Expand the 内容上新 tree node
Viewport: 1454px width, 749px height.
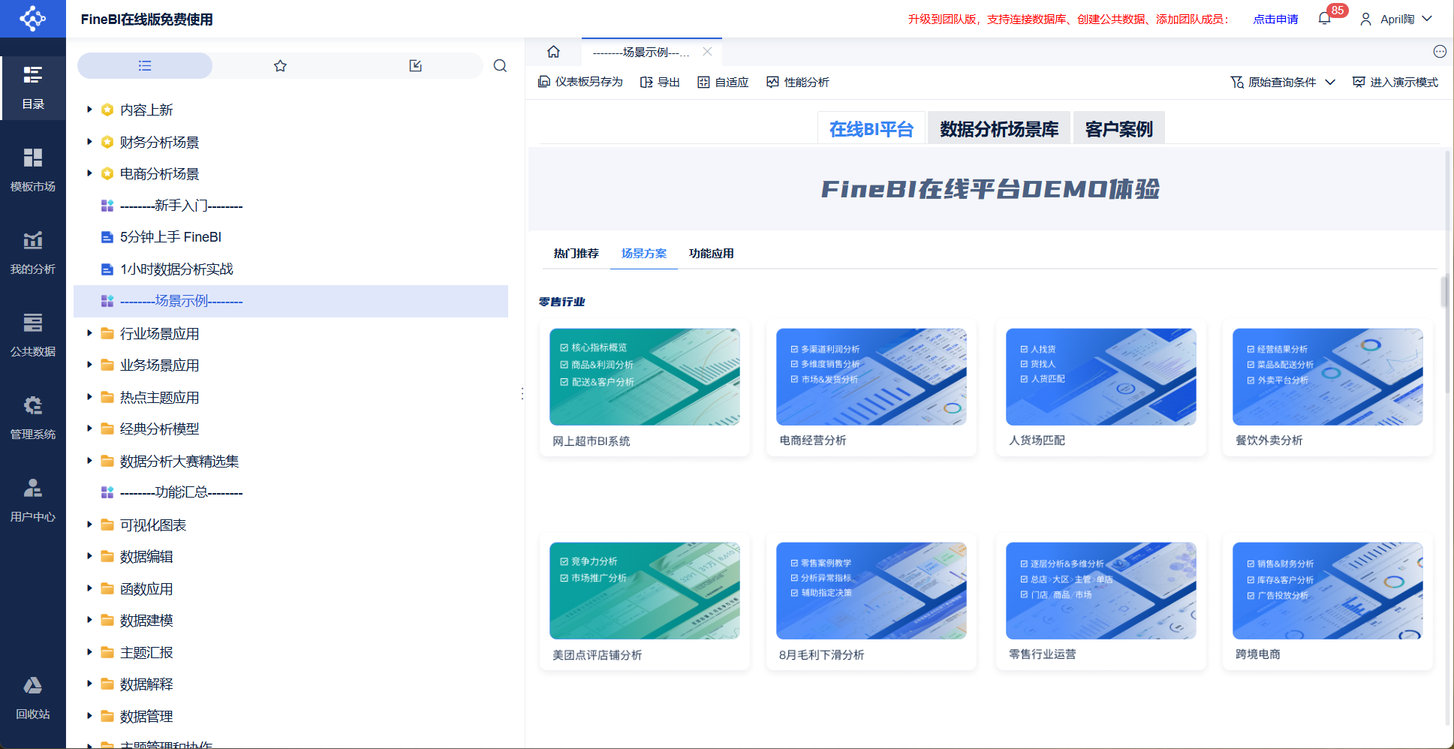tap(89, 110)
